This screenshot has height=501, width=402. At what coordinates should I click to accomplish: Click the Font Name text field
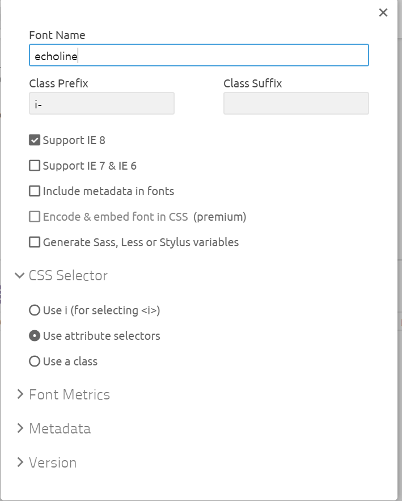(199, 55)
